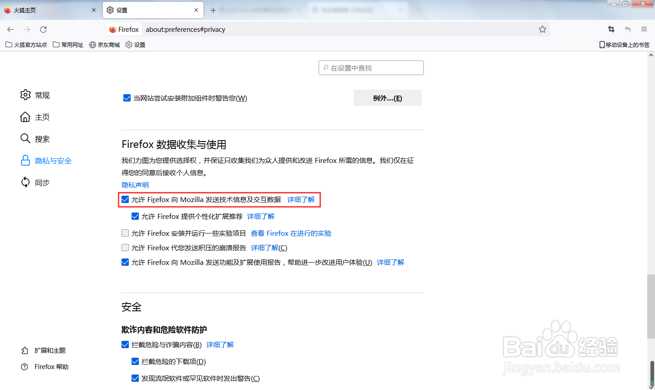
Task: Open the 常用网址 bookmark folder
Action: pyautogui.click(x=68, y=45)
